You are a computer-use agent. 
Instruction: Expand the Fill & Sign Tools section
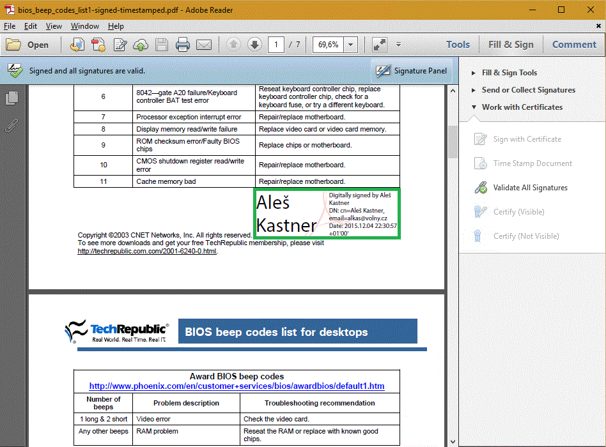coord(509,73)
